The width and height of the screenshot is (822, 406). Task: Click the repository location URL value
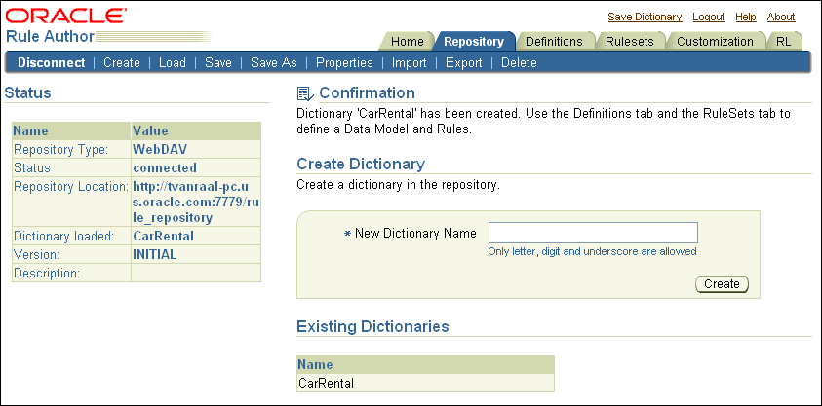[196, 202]
